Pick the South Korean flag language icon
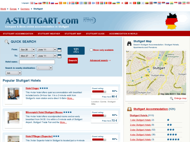190x142 pixels. pyautogui.click(x=130, y=3)
